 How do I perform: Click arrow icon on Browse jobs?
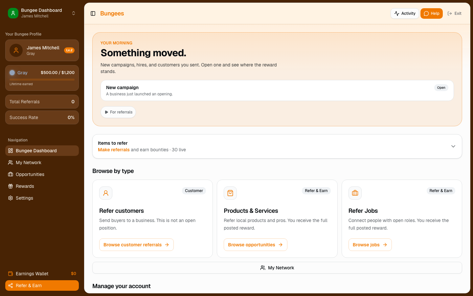tap(385, 245)
